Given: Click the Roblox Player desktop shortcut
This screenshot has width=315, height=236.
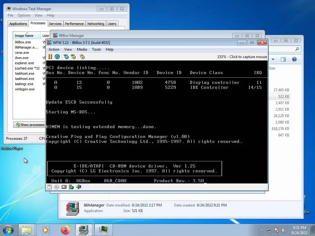Looking at the screenshot, I should pos(12,148).
